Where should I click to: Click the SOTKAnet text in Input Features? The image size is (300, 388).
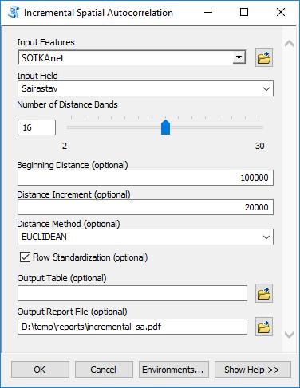42,58
